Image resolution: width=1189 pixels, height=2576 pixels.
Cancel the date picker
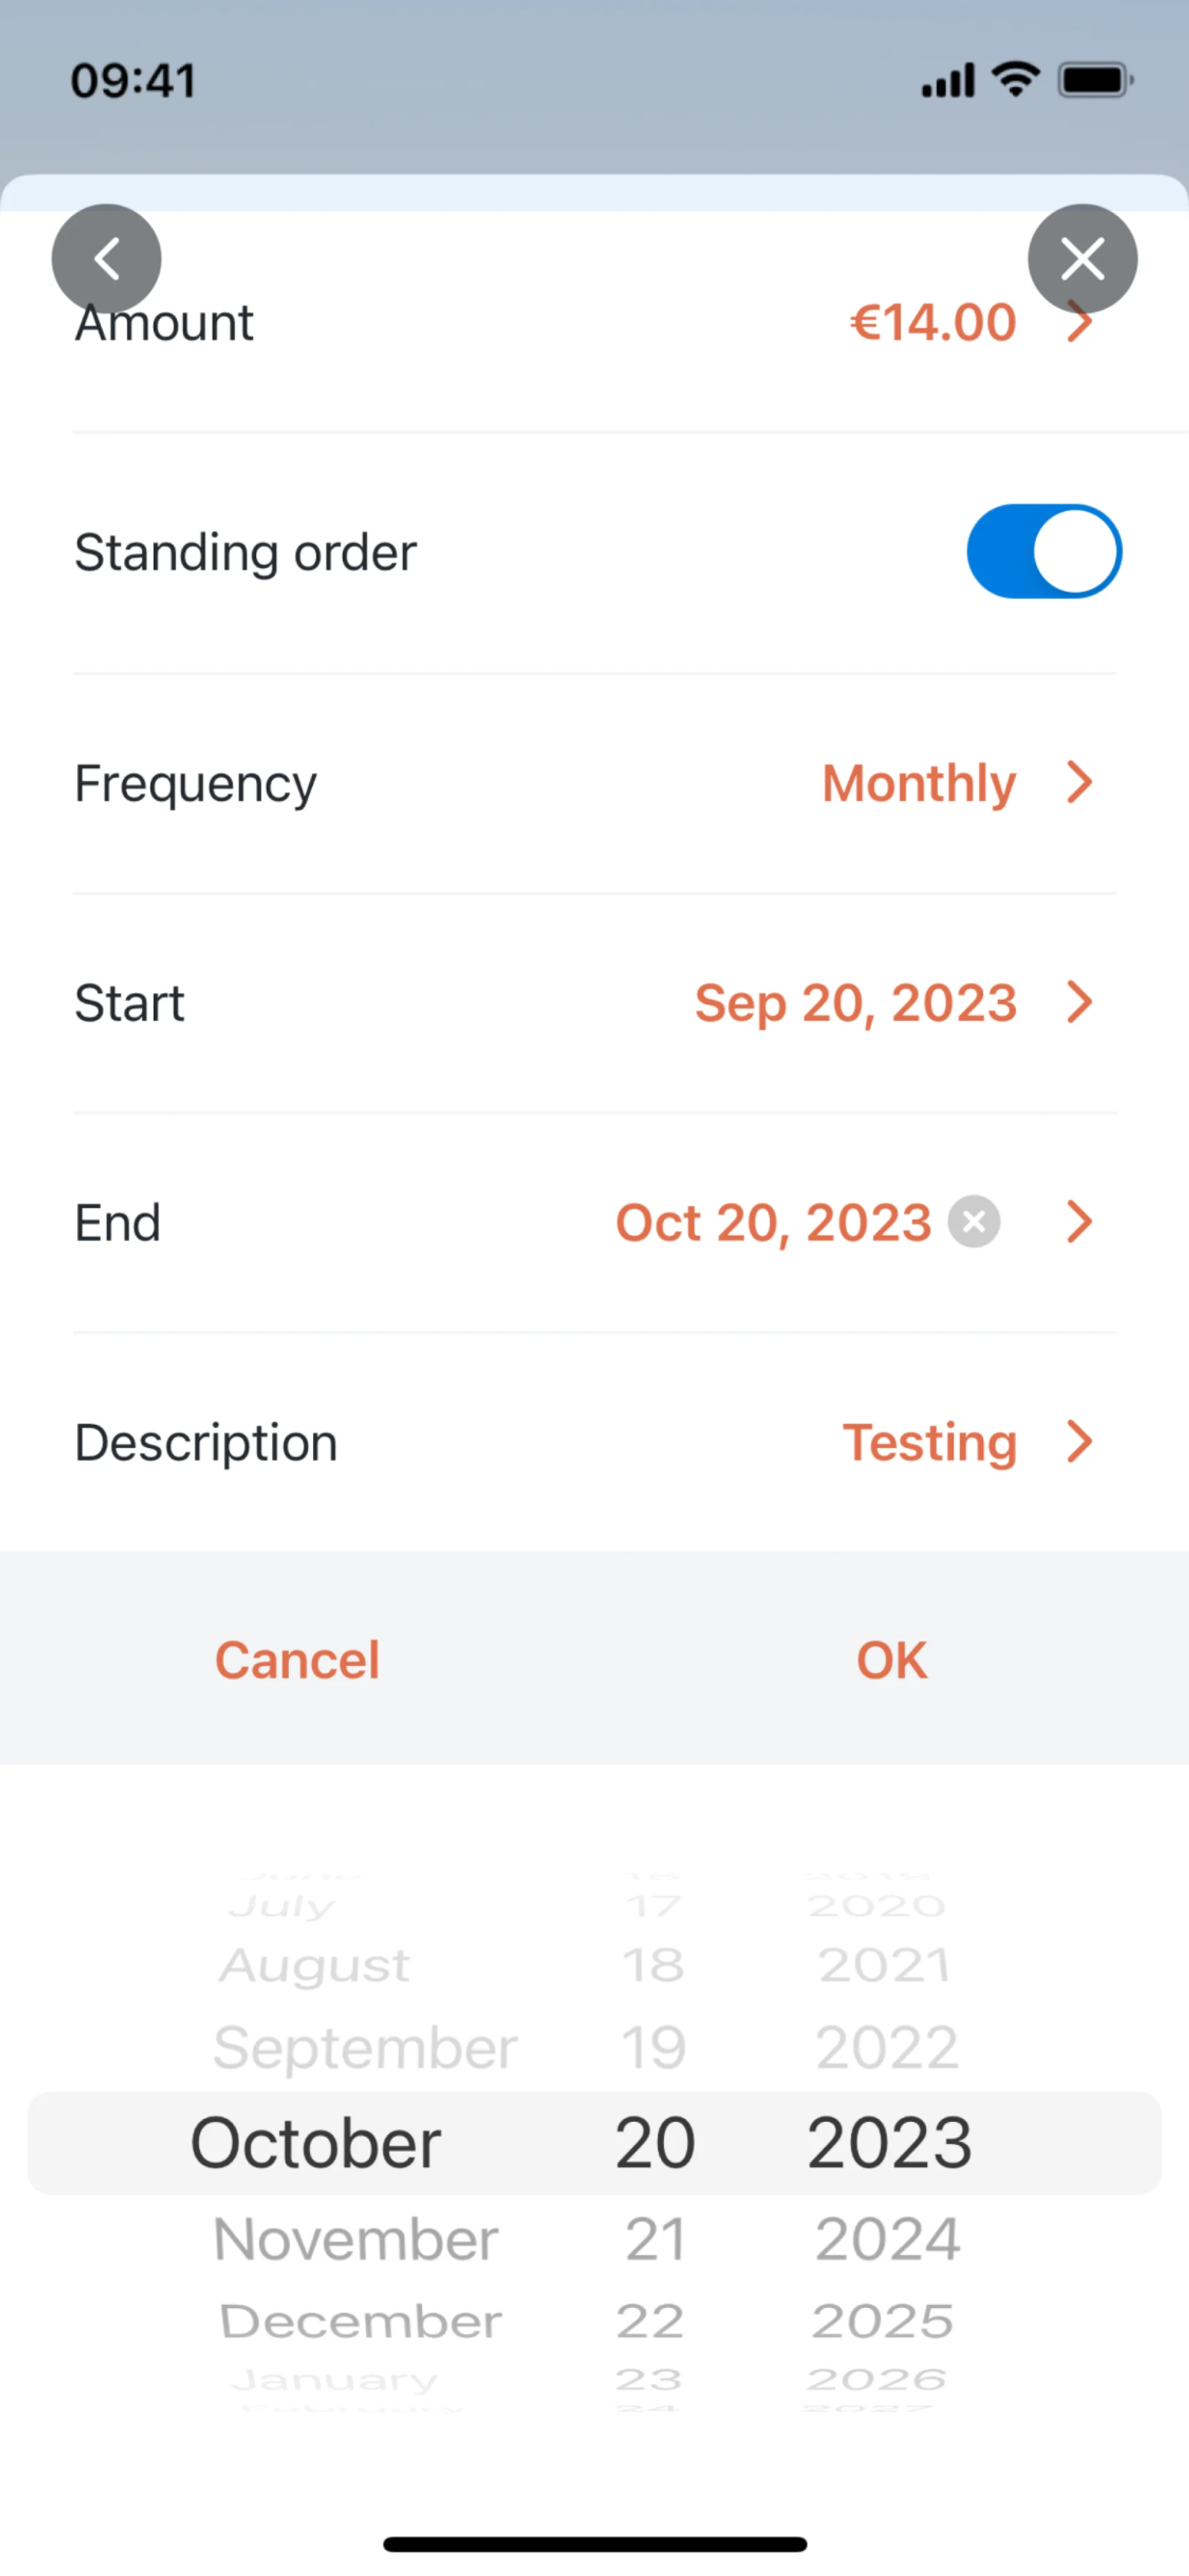[x=298, y=1660]
